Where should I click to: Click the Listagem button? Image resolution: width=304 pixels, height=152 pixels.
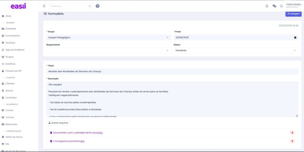click(293, 14)
